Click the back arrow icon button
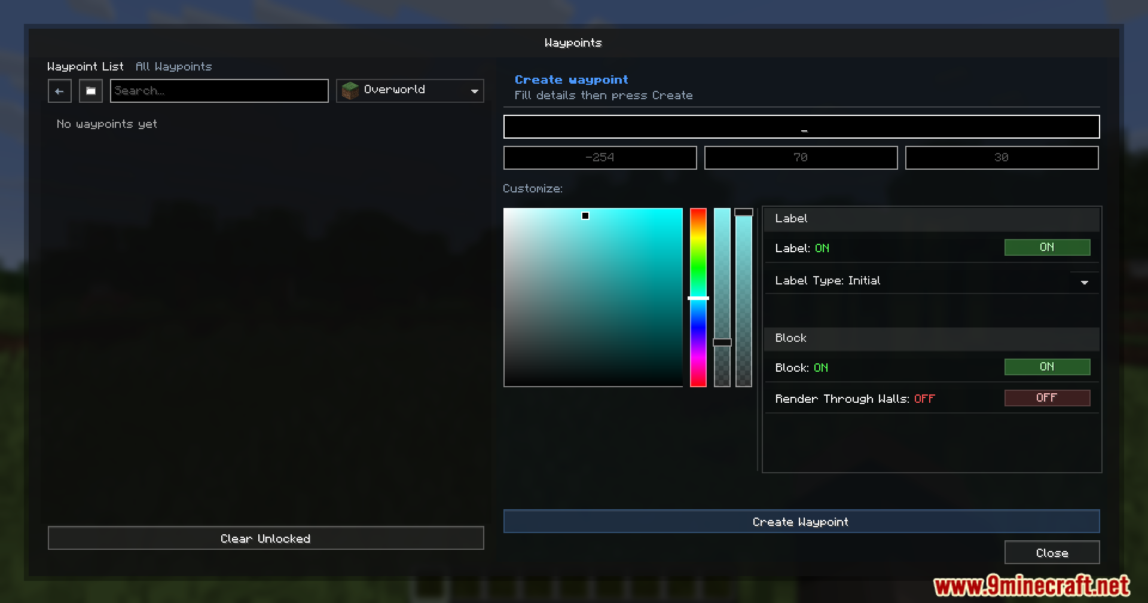 [x=60, y=91]
